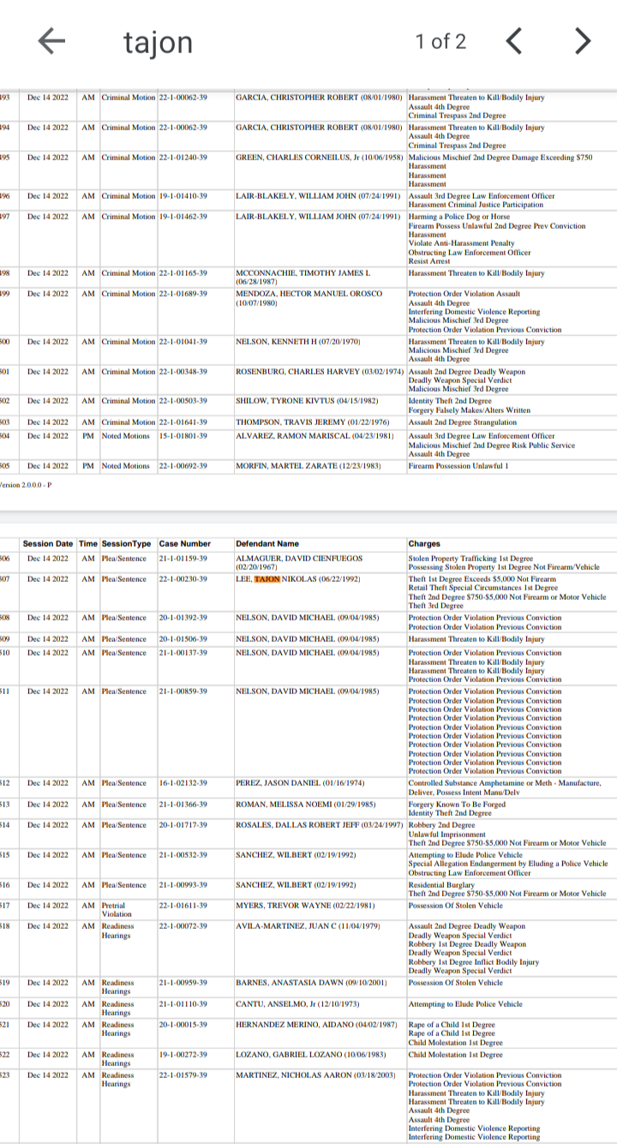Select case number 22-1-01579-39
Screen dimensions: 617x1144
[x=183, y=1075]
